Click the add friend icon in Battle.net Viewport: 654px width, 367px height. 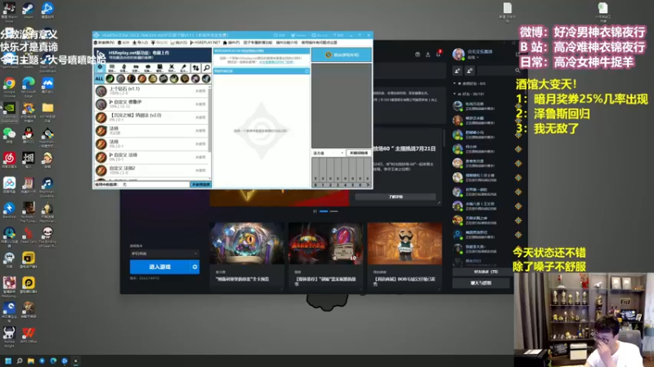458,71
